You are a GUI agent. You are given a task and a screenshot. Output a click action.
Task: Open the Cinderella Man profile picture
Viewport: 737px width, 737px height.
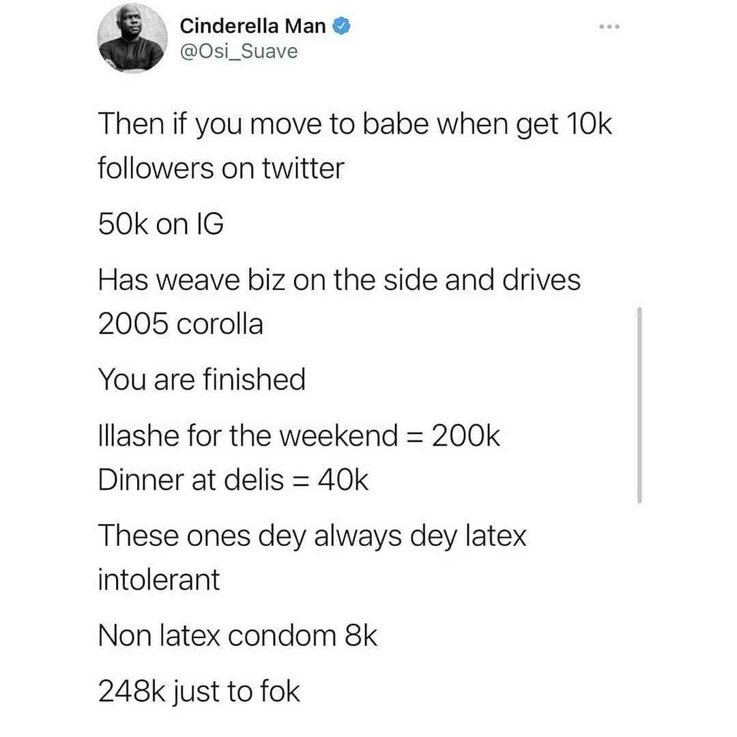132,38
